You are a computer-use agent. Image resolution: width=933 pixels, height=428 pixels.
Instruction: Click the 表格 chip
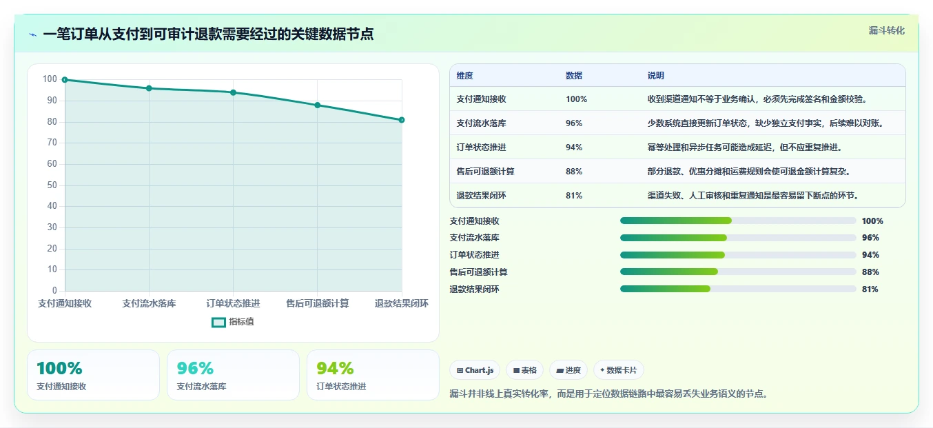pyautogui.click(x=524, y=370)
